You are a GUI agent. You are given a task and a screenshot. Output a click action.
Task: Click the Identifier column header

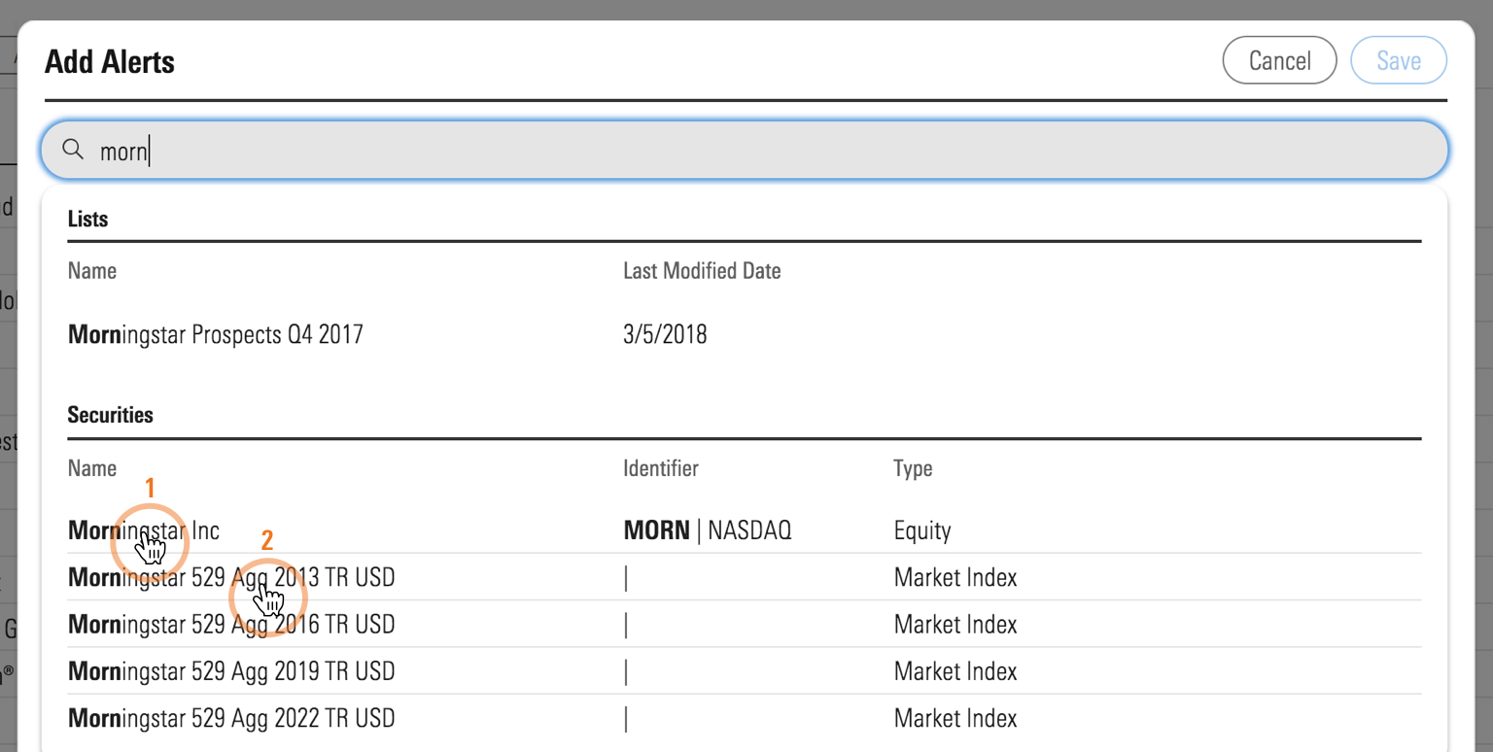pyautogui.click(x=661, y=468)
